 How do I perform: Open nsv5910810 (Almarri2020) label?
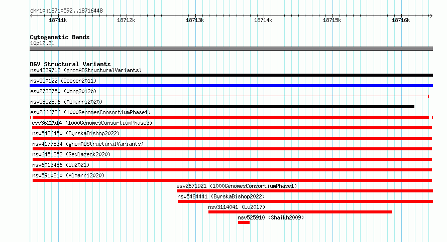coord(68,175)
